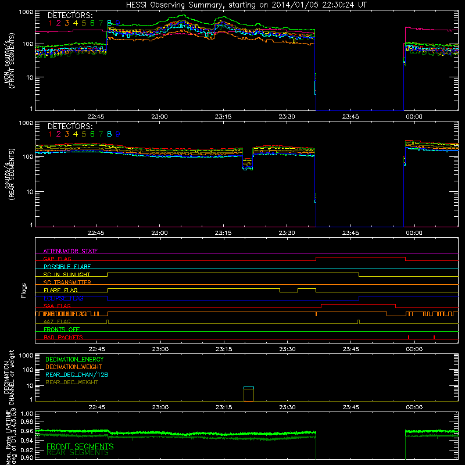465x465 pixels.
Task: Click the HESSI Observing Summary title text
Action: click(246, 5)
